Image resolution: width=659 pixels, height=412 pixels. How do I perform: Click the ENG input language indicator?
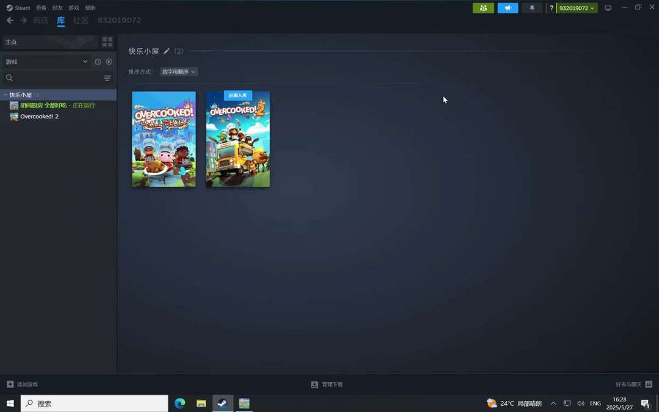596,403
